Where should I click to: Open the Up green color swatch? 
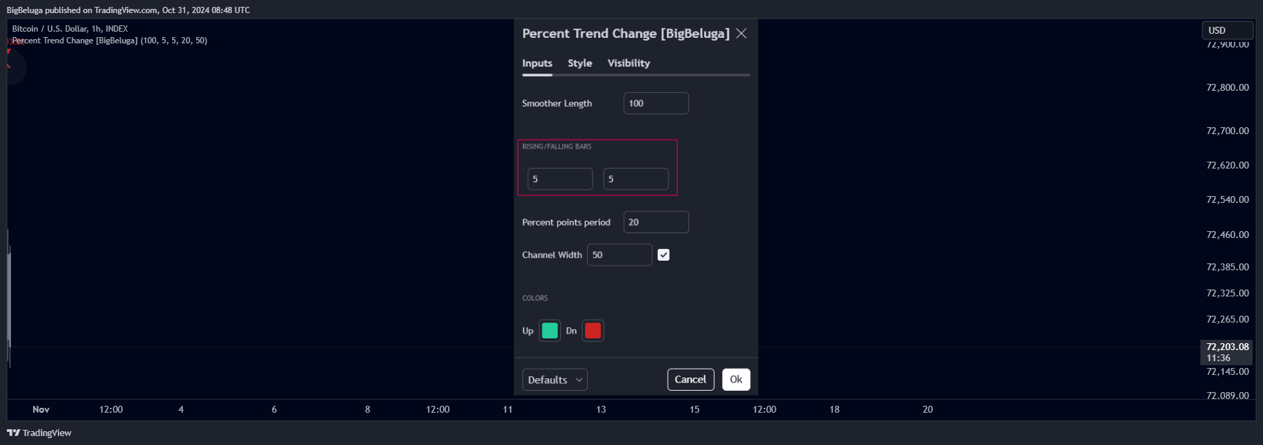550,331
